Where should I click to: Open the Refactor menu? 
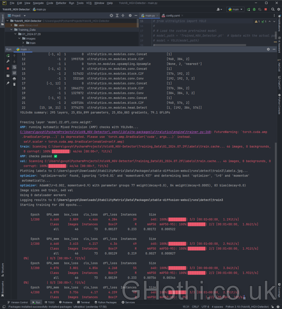tap(61, 3)
